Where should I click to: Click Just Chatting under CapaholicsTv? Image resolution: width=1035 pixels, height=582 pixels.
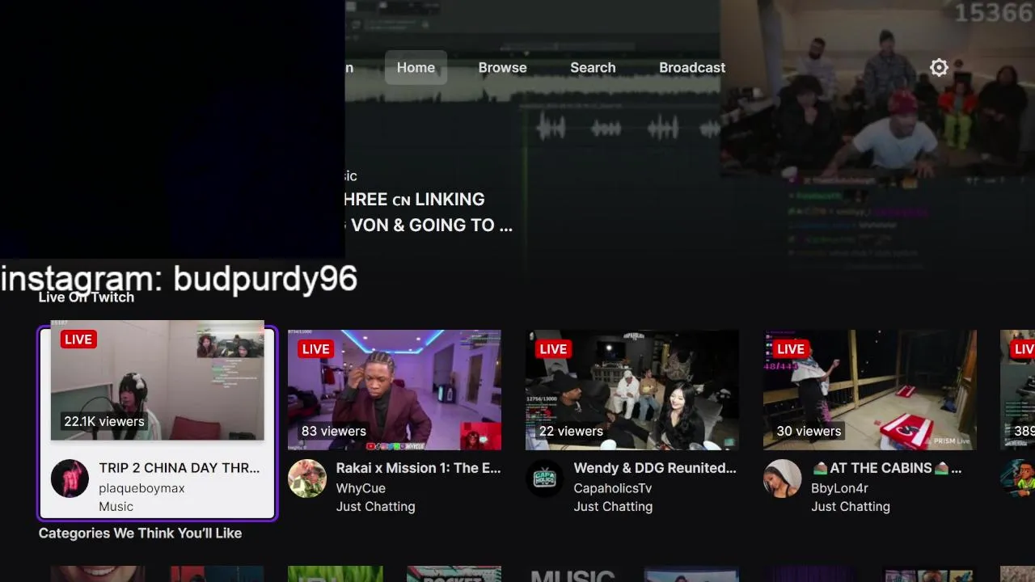point(613,507)
